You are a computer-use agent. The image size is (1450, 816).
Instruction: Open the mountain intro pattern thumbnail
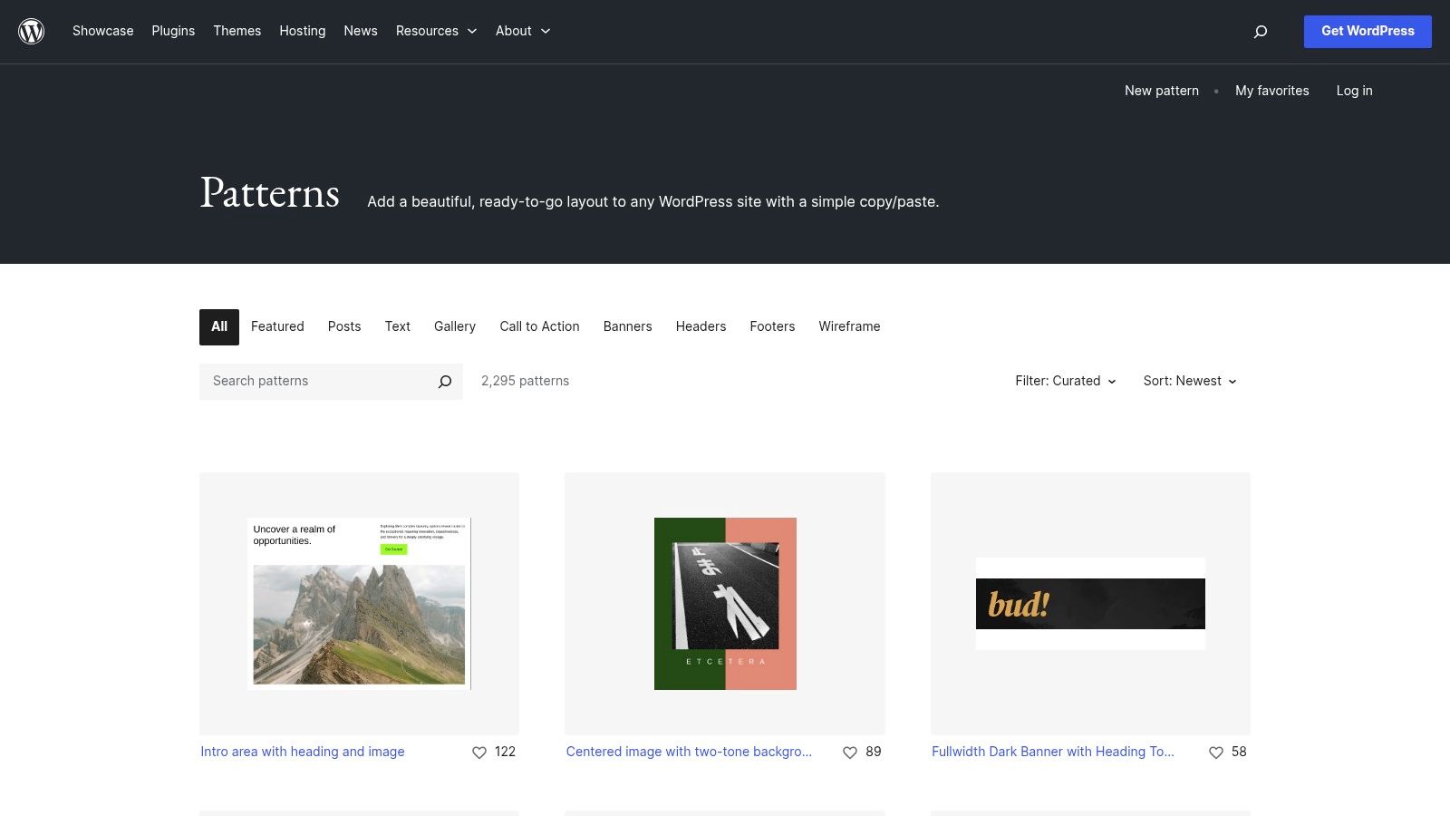coord(359,604)
